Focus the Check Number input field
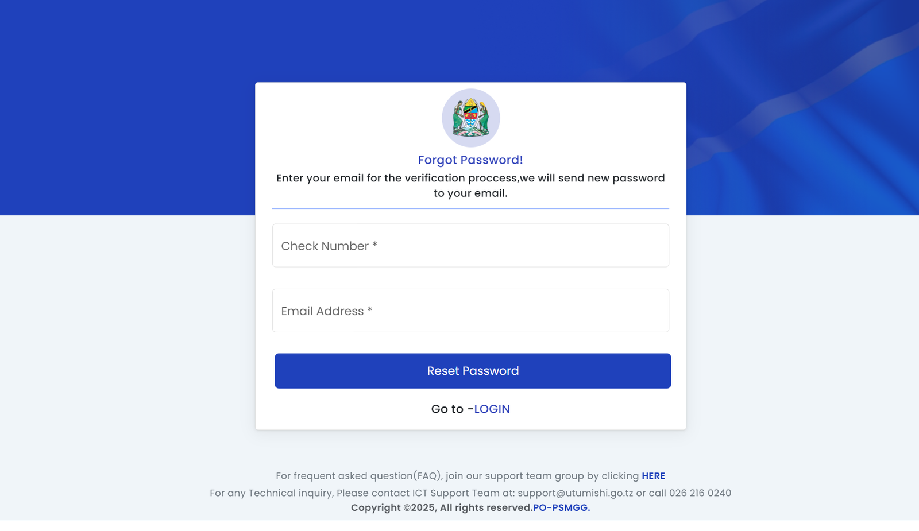The height and width of the screenshot is (531, 919). pos(470,246)
